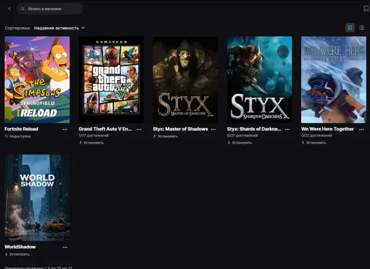Open We Were Here Together cover
Viewport: 370px width, 269px height.
334,80
